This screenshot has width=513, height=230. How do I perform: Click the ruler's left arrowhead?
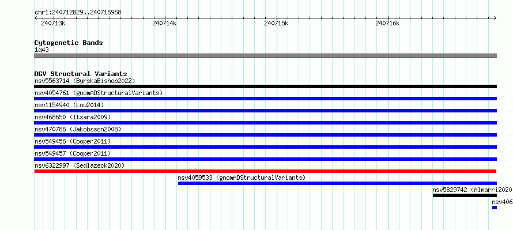[36, 18]
